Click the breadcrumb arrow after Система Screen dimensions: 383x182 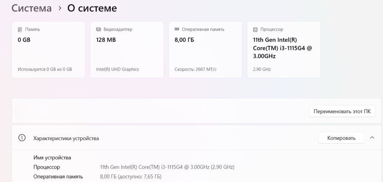(60, 8)
